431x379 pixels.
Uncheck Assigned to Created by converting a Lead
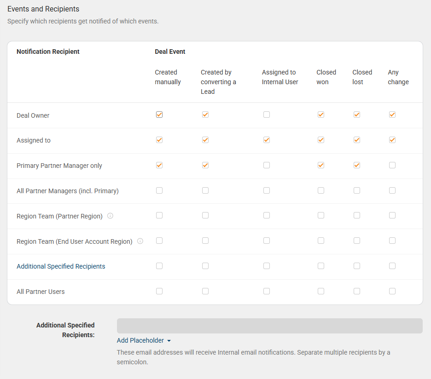[205, 140]
